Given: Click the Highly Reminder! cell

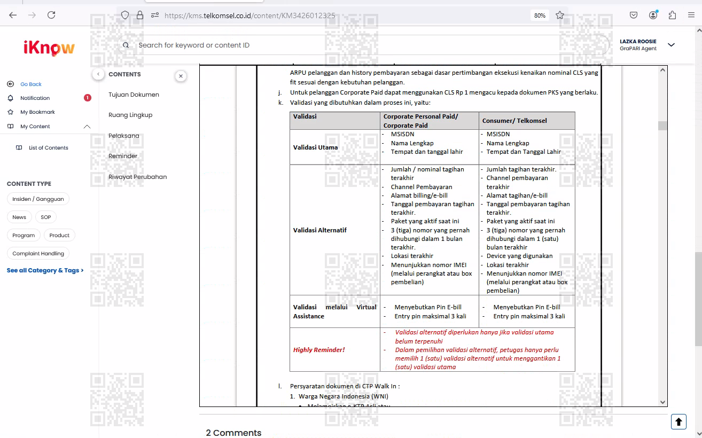Looking at the screenshot, I should pyautogui.click(x=335, y=350).
